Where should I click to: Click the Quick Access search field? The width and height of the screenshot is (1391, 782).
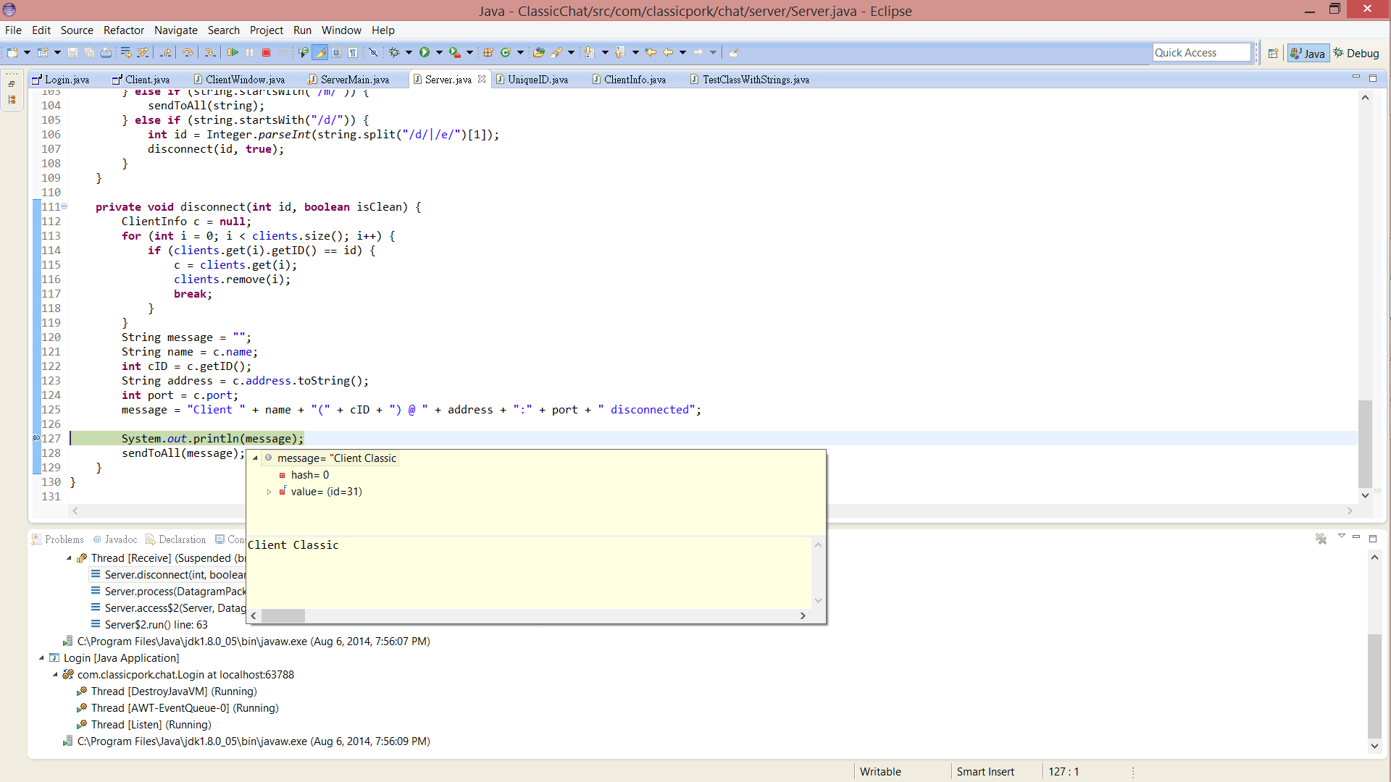(x=1200, y=52)
